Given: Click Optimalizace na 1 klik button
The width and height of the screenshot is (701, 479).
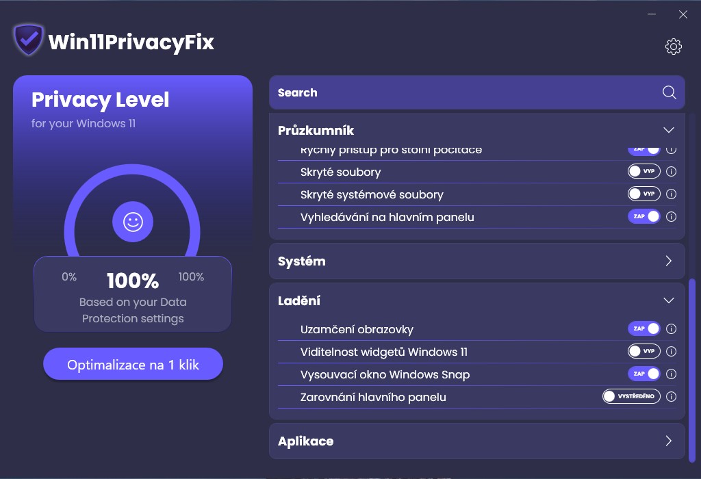Looking at the screenshot, I should (133, 365).
